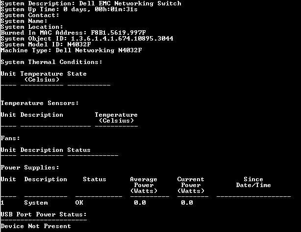Click the 'System Contact:' line

(30, 15)
